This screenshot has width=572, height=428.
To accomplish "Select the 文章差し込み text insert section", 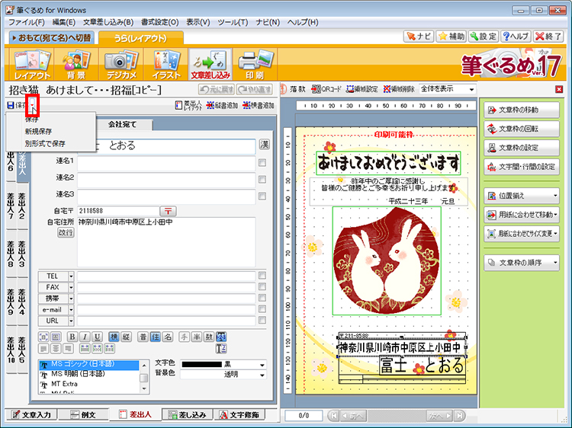I will click(210, 65).
